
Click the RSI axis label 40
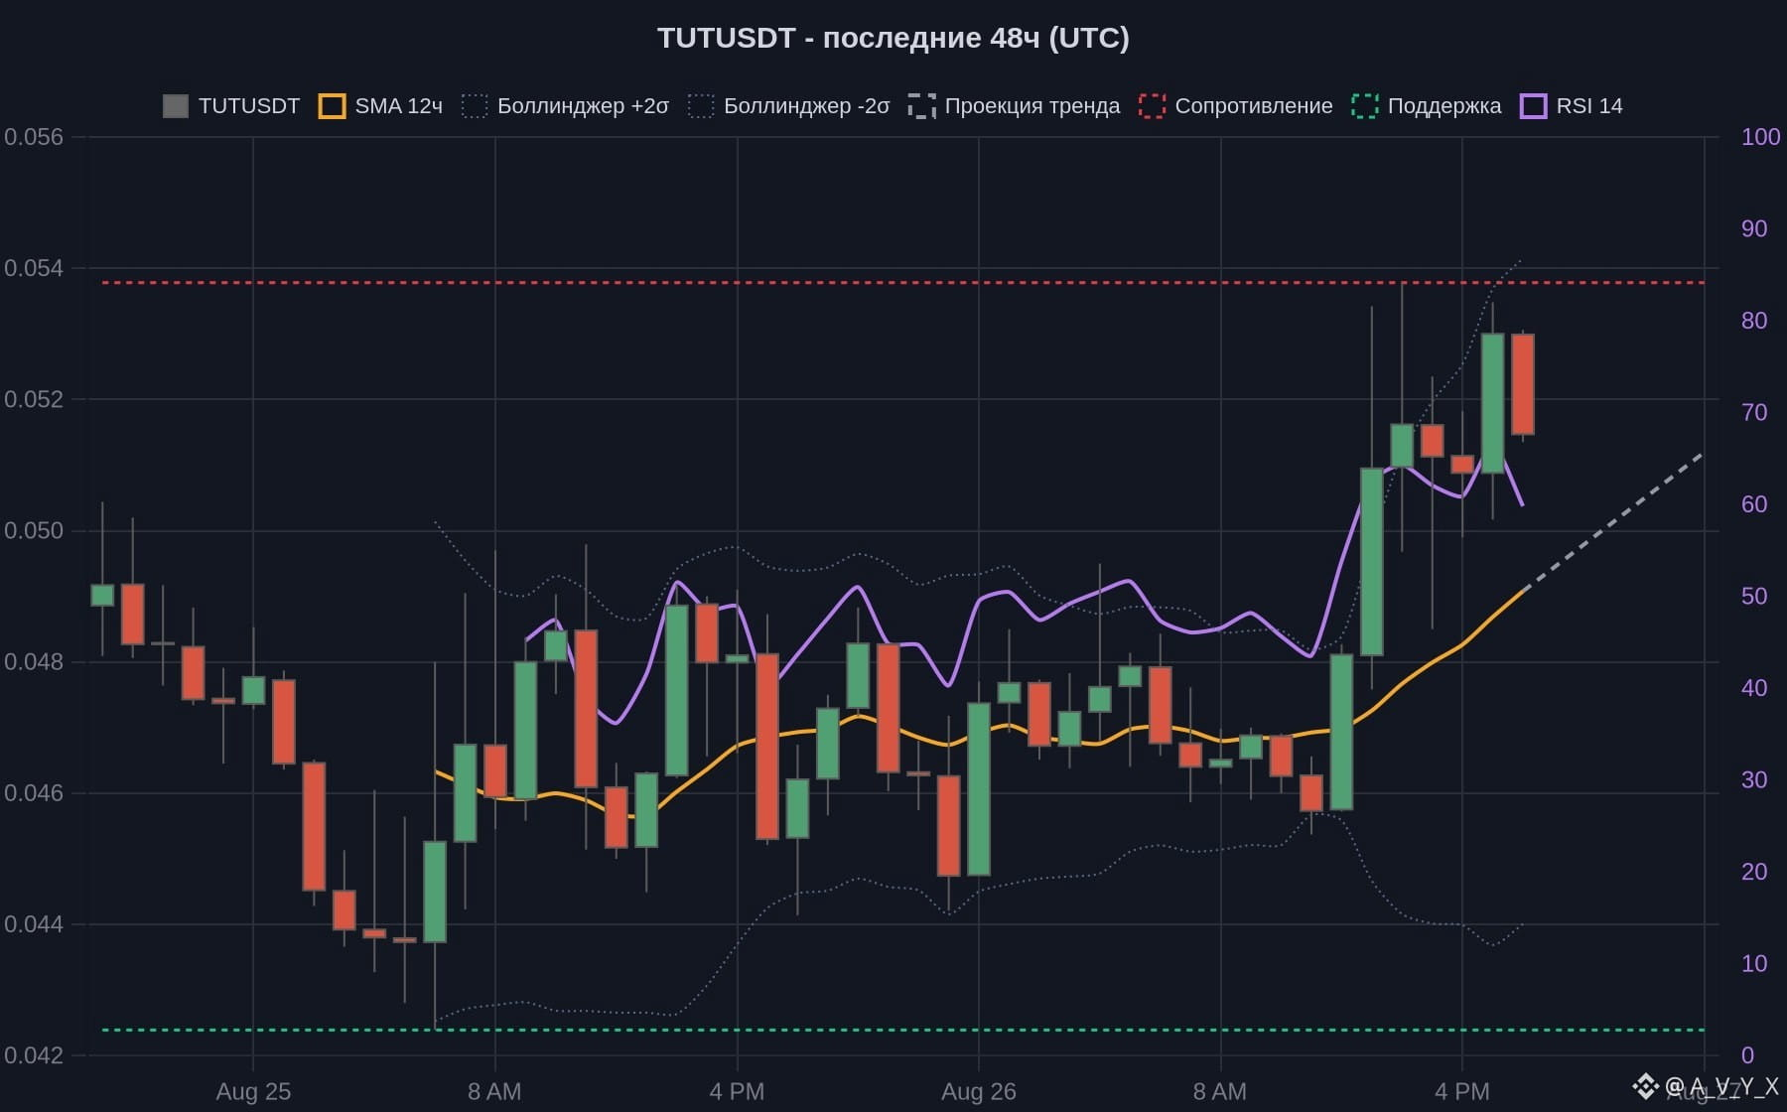point(1754,688)
